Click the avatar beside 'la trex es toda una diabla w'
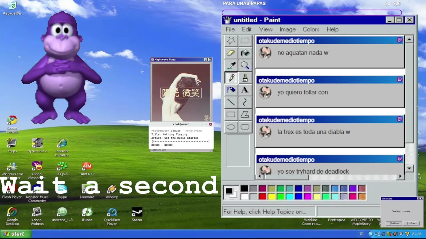This screenshot has width=426, height=239. tap(265, 132)
